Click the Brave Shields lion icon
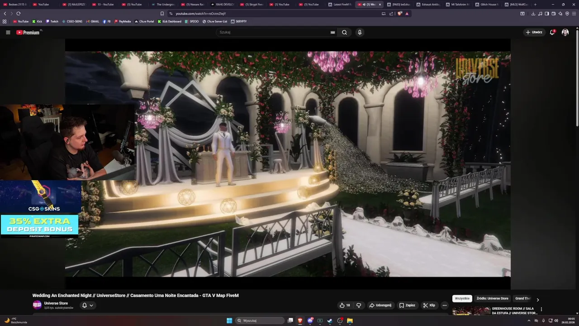 pos(399,14)
